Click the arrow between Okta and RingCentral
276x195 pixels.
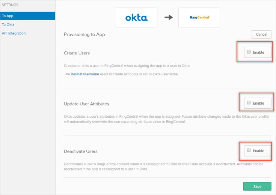click(x=169, y=17)
